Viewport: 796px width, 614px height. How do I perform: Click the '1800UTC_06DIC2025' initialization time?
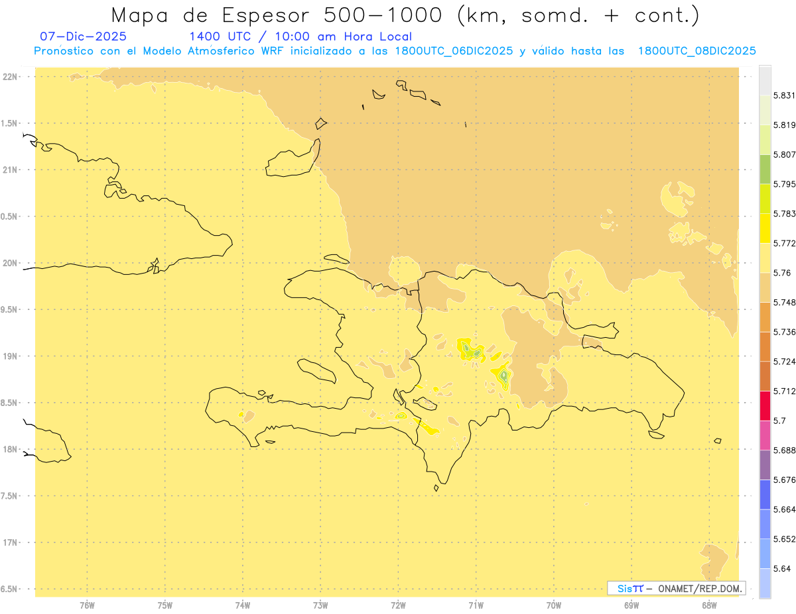click(454, 51)
